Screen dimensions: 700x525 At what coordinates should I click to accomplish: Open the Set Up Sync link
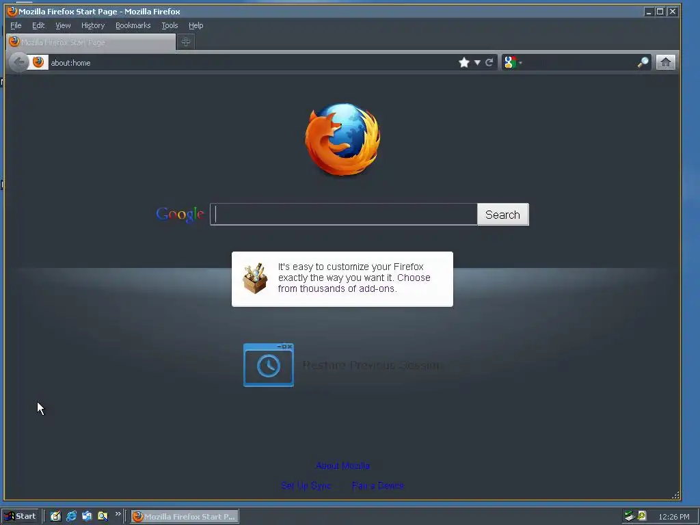[306, 485]
